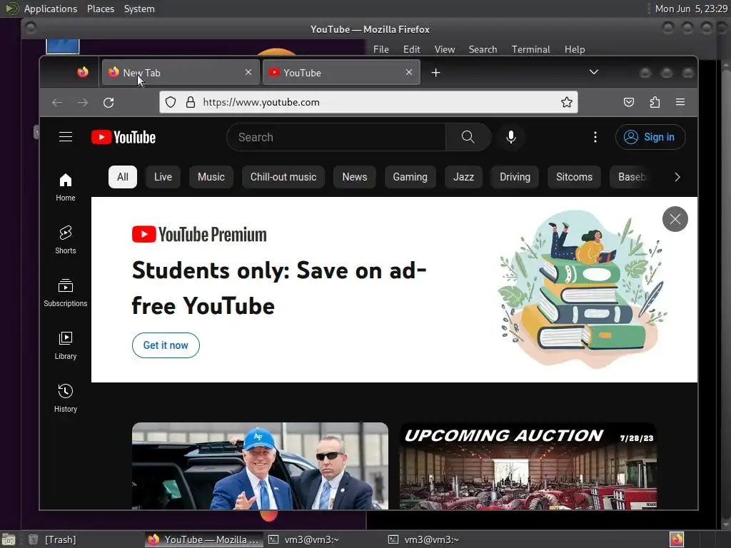Open Shorts from the sidebar
This screenshot has height=548, width=731.
(x=65, y=240)
